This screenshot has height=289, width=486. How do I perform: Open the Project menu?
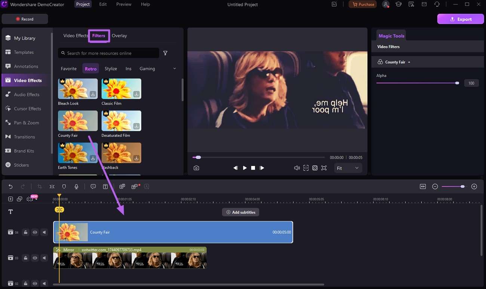(83, 4)
